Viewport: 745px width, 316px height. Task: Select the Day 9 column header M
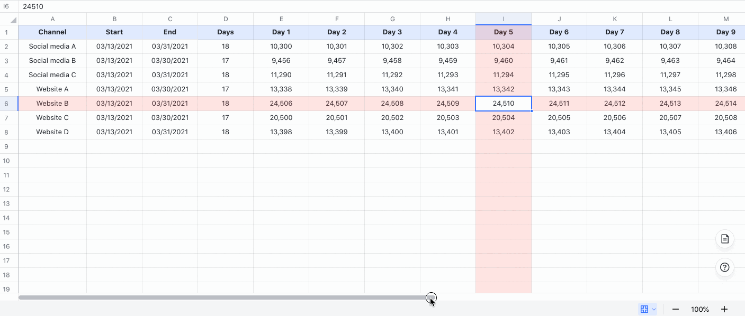pyautogui.click(x=726, y=18)
